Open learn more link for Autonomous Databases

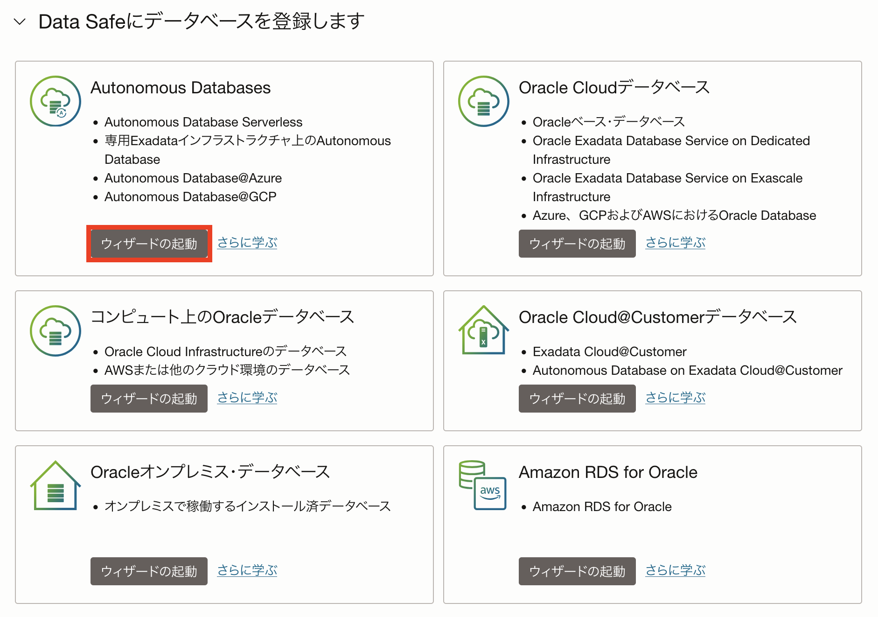[247, 243]
